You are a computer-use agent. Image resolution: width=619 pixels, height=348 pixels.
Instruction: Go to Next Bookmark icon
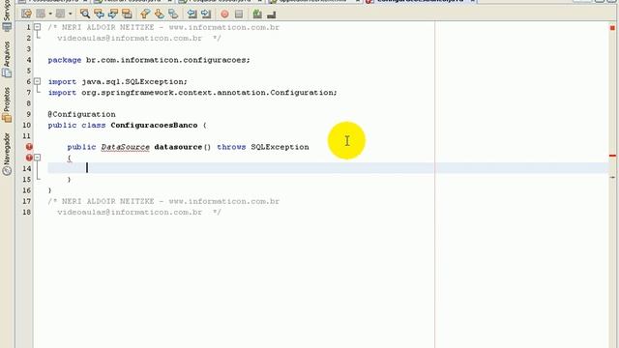point(159,14)
